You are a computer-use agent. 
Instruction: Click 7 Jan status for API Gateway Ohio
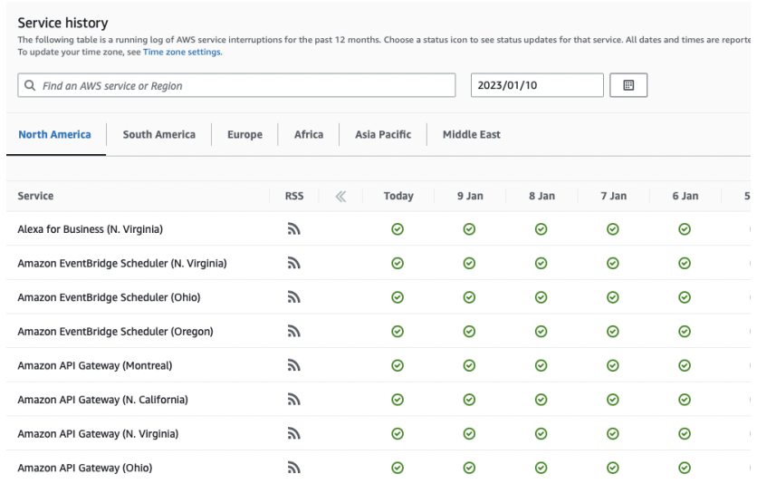613,468
